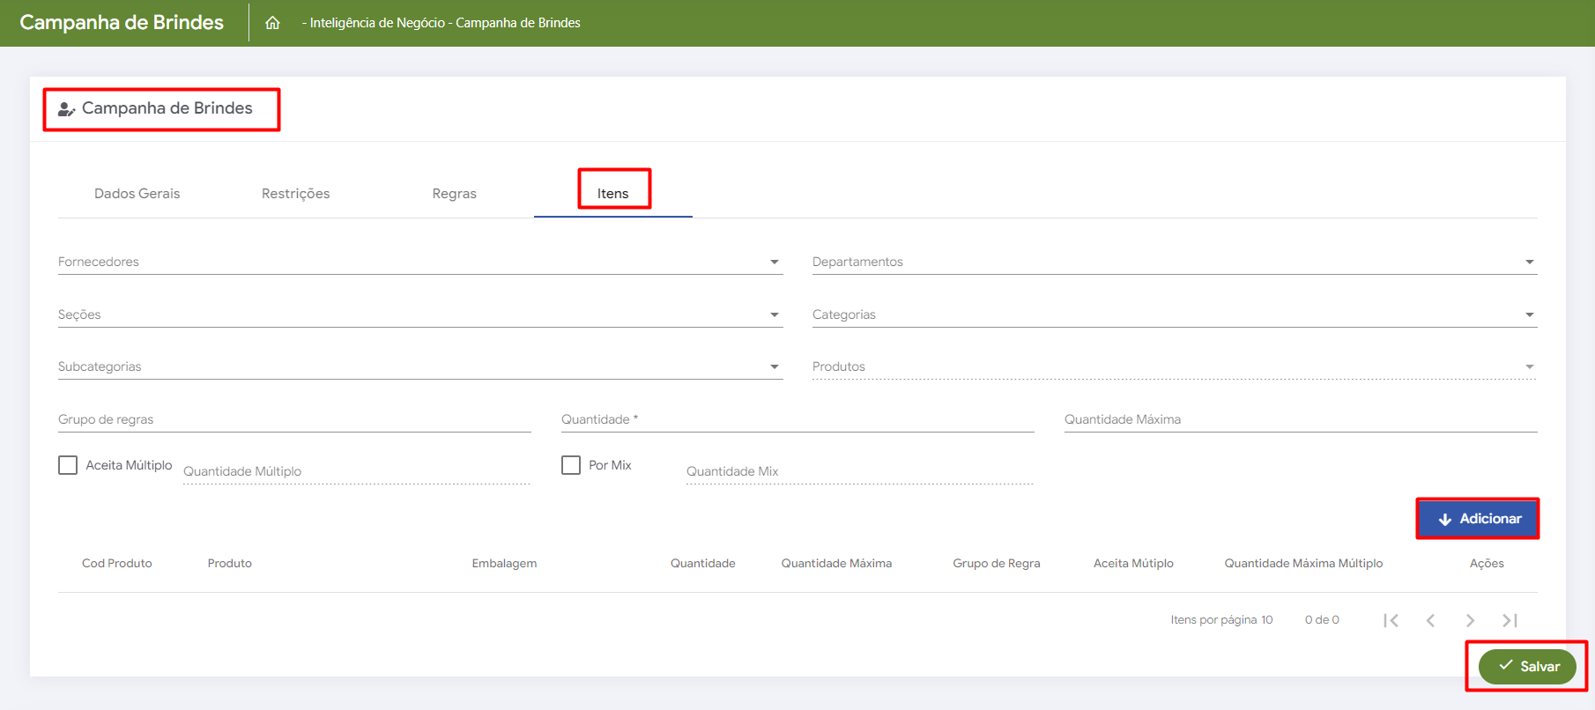The width and height of the screenshot is (1595, 710).
Task: Check the Por Mix option
Action: (x=571, y=465)
